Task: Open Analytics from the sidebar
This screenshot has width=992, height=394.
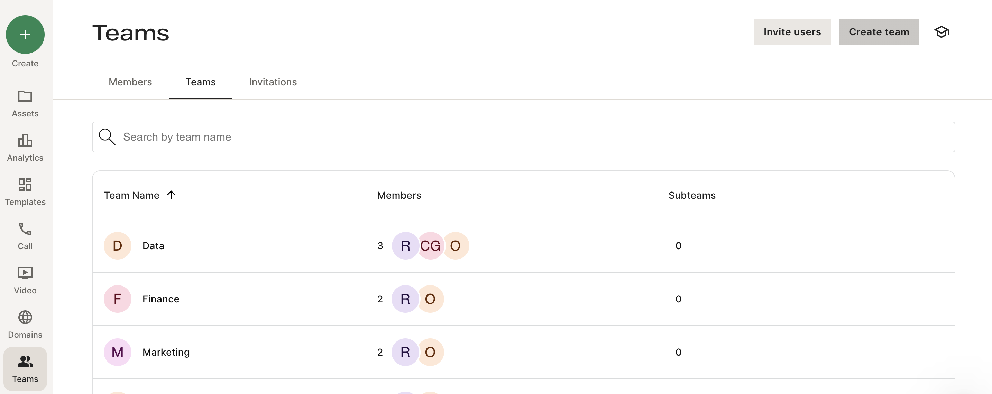Action: [25, 148]
